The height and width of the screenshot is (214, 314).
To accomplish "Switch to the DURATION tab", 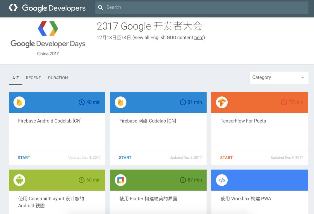I will (x=58, y=78).
